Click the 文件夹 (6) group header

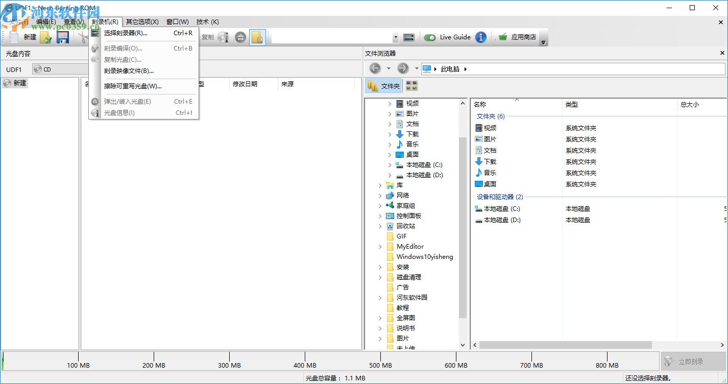491,116
